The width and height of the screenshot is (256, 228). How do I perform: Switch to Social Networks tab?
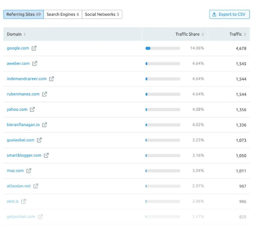102,14
